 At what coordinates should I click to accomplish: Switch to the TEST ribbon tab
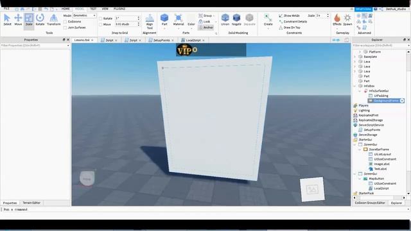pyautogui.click(x=93, y=8)
